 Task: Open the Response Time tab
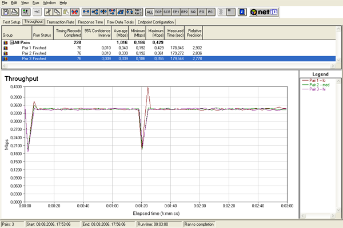(x=90, y=22)
